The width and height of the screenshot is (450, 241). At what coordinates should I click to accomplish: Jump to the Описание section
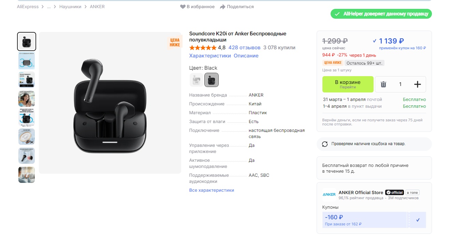pyautogui.click(x=246, y=56)
